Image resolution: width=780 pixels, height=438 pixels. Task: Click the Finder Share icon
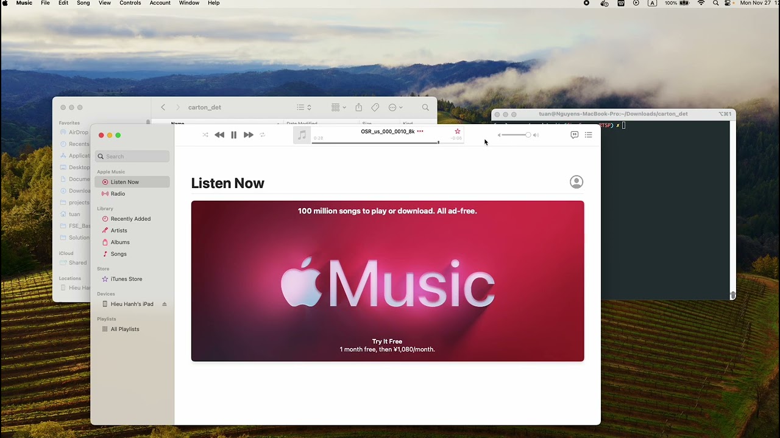[x=359, y=108]
